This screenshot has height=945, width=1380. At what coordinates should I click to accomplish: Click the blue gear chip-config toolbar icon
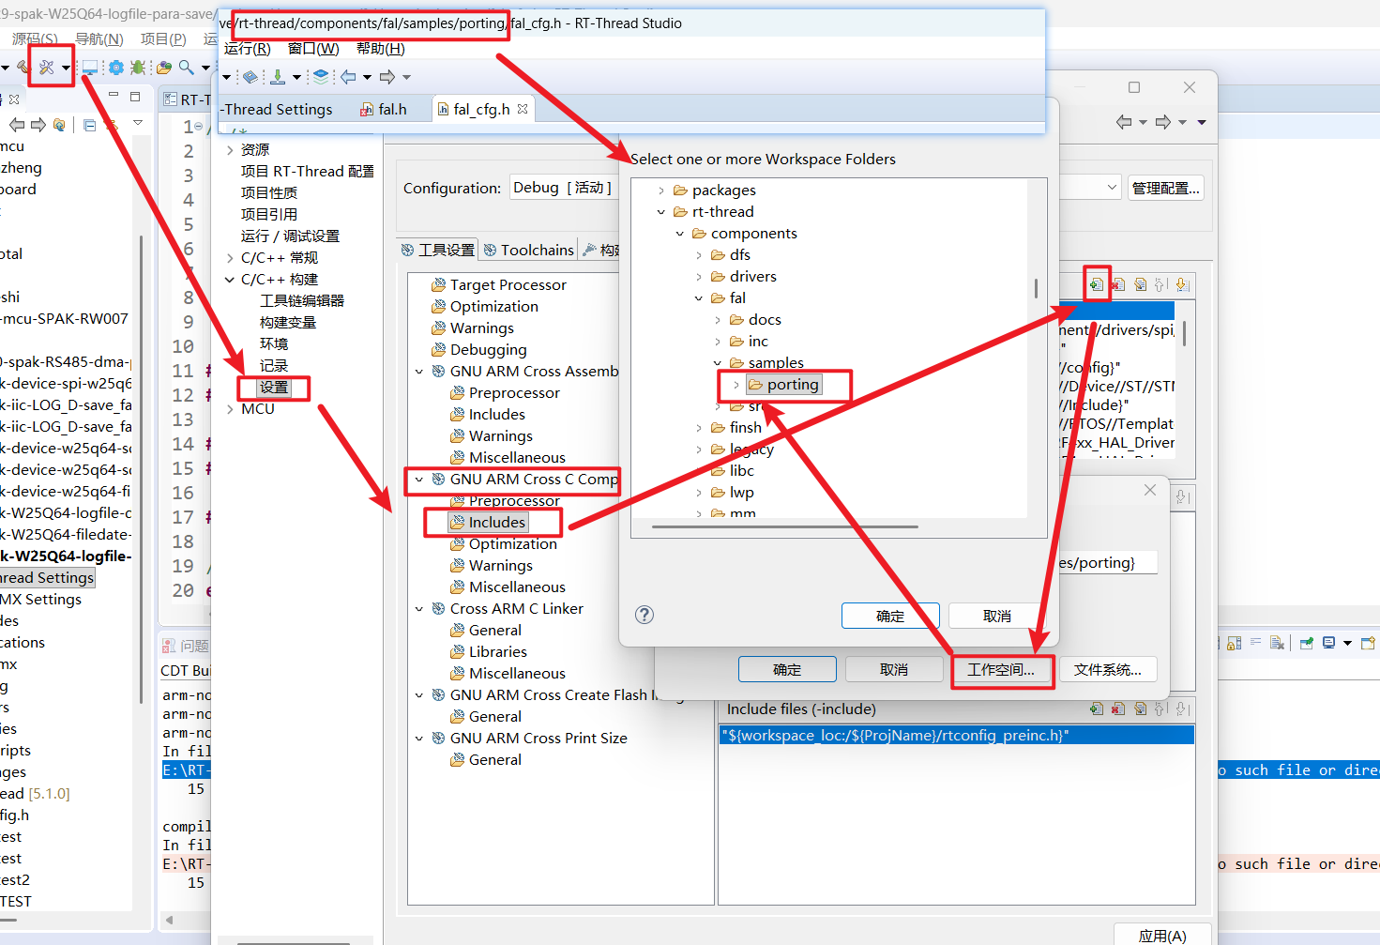116,67
